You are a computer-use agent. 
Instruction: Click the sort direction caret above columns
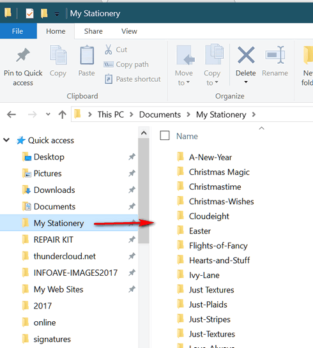pos(262,128)
